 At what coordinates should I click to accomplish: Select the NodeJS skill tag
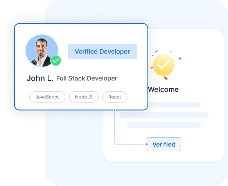[x=84, y=97]
